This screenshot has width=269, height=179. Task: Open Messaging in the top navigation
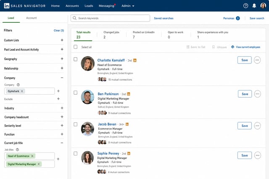[106, 5]
